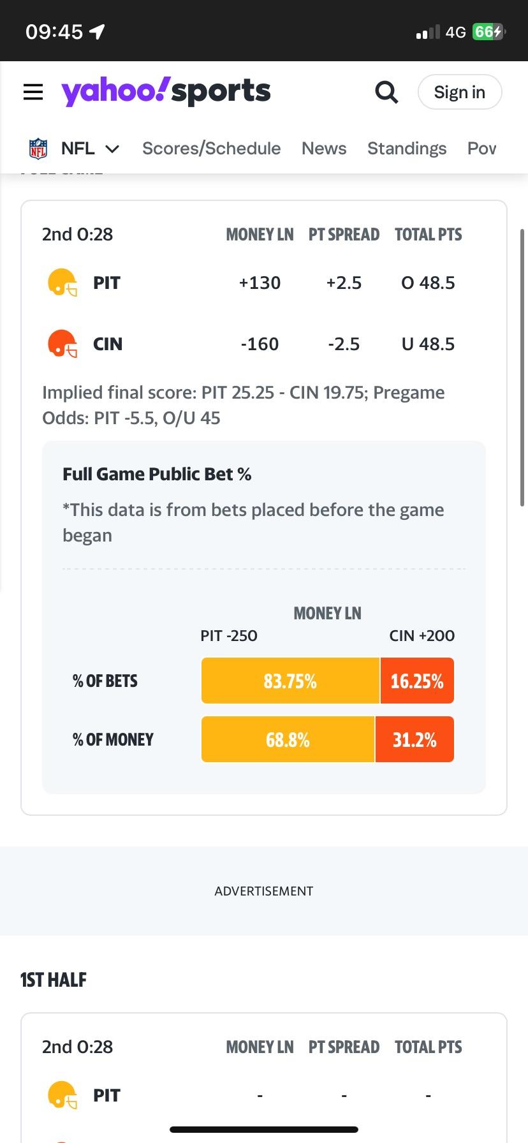Pick the Over 48.5 total points
This screenshot has height=1143, width=528.
pyautogui.click(x=428, y=283)
